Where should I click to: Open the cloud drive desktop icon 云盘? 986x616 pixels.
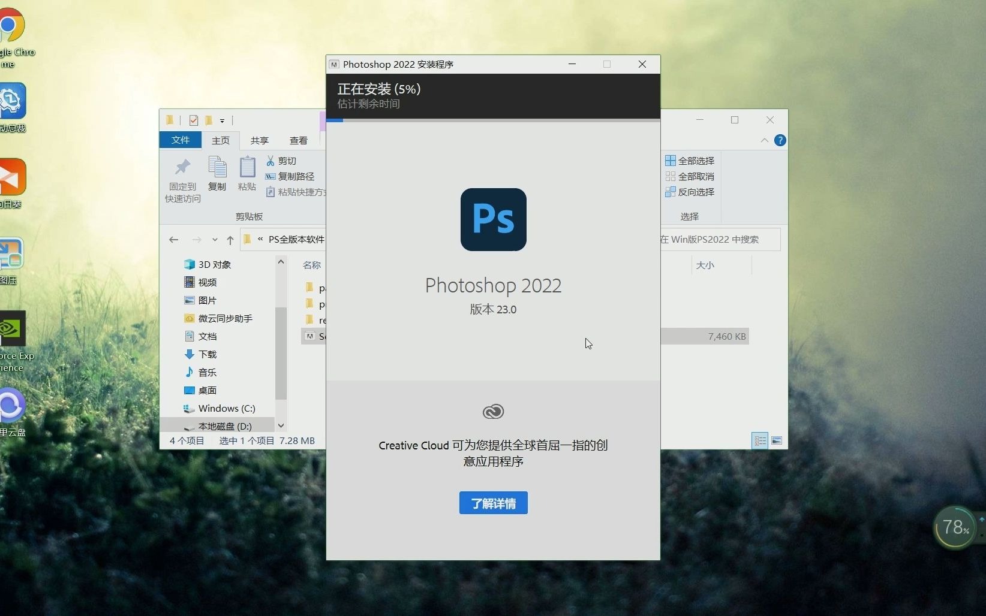click(12, 412)
